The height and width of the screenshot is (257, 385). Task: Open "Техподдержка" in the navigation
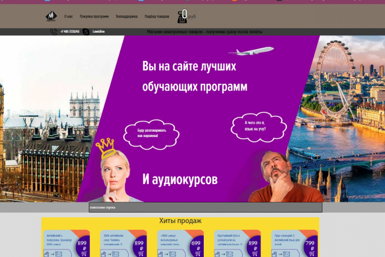coord(126,17)
